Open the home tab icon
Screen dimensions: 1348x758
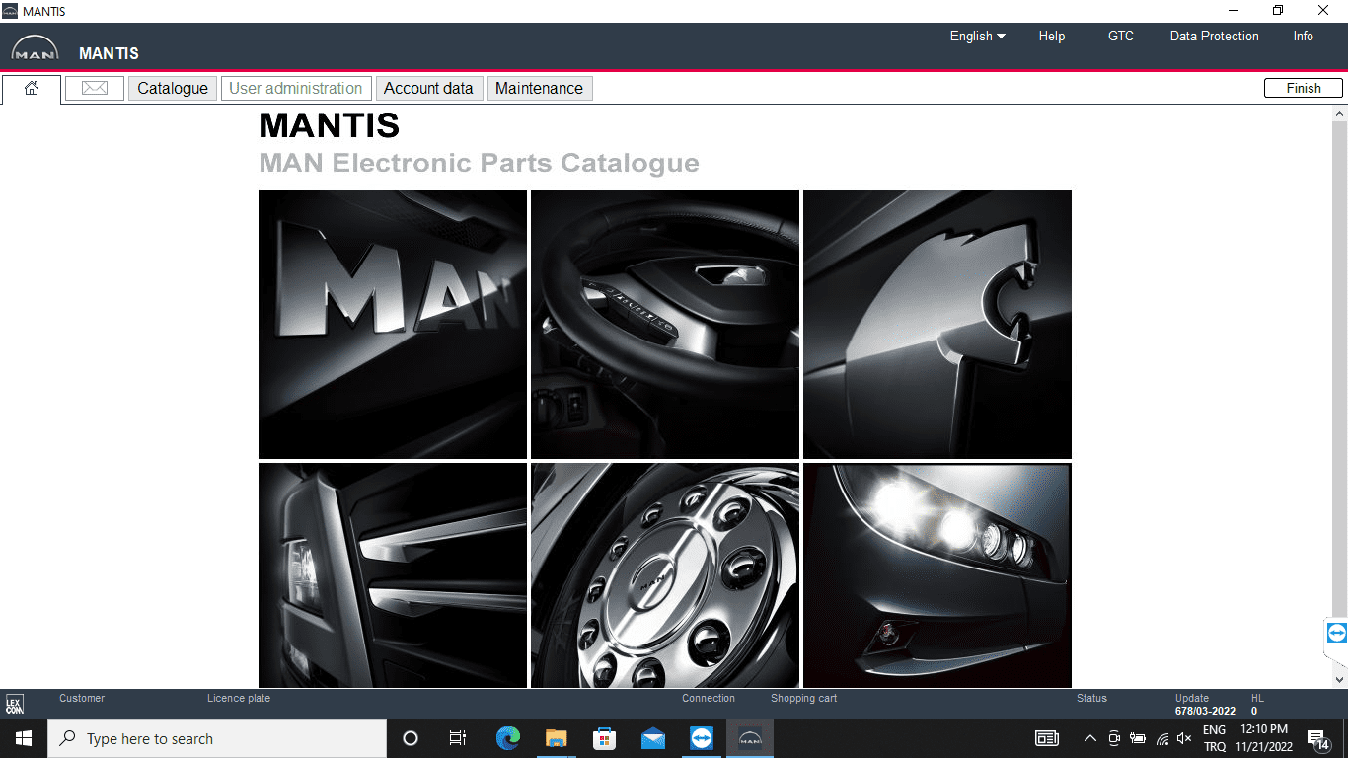(x=32, y=89)
